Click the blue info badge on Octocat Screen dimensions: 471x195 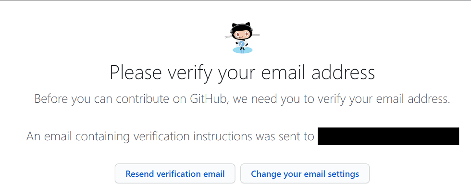pyautogui.click(x=242, y=44)
